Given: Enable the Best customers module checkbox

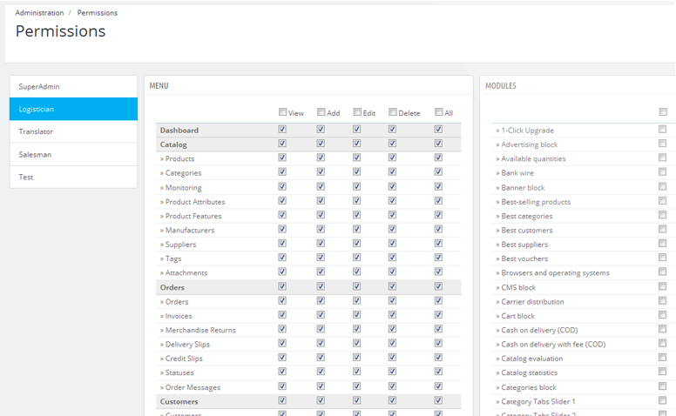Looking at the screenshot, I should click(663, 229).
